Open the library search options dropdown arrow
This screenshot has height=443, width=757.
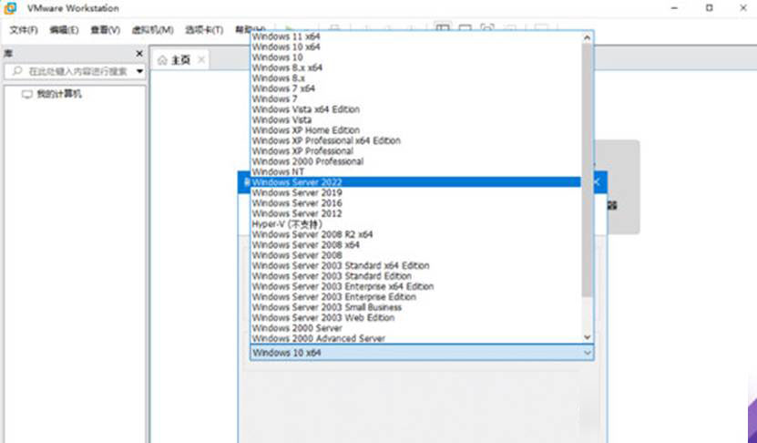[139, 71]
